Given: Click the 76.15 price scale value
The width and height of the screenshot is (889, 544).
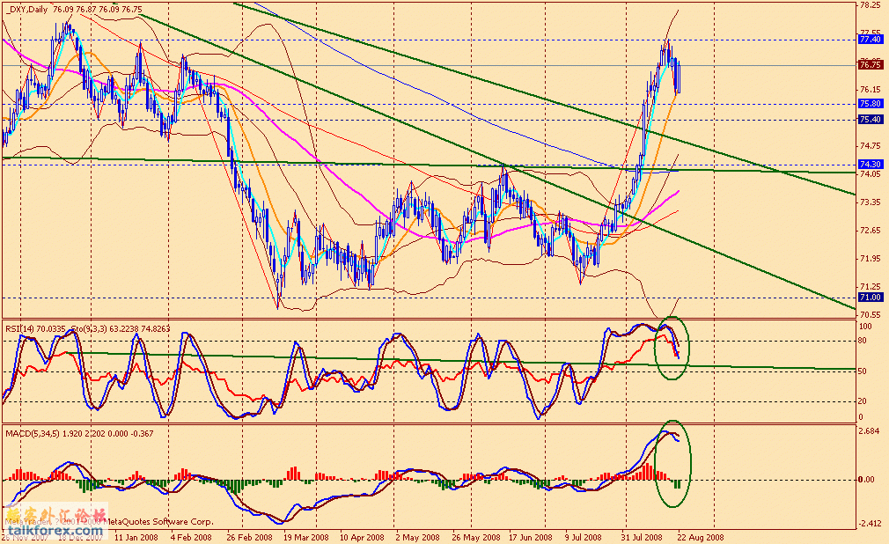Looking at the screenshot, I should (x=870, y=90).
